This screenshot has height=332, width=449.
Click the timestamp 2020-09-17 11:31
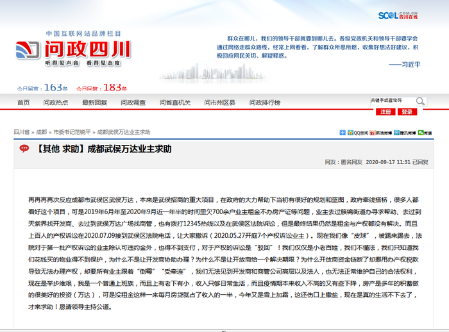[x=388, y=162]
